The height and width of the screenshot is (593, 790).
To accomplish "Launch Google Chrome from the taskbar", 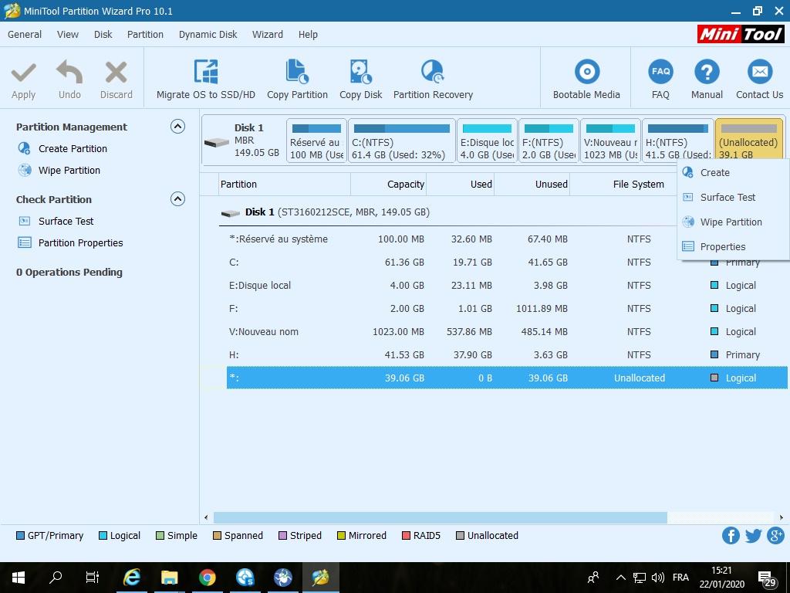I will [207, 578].
